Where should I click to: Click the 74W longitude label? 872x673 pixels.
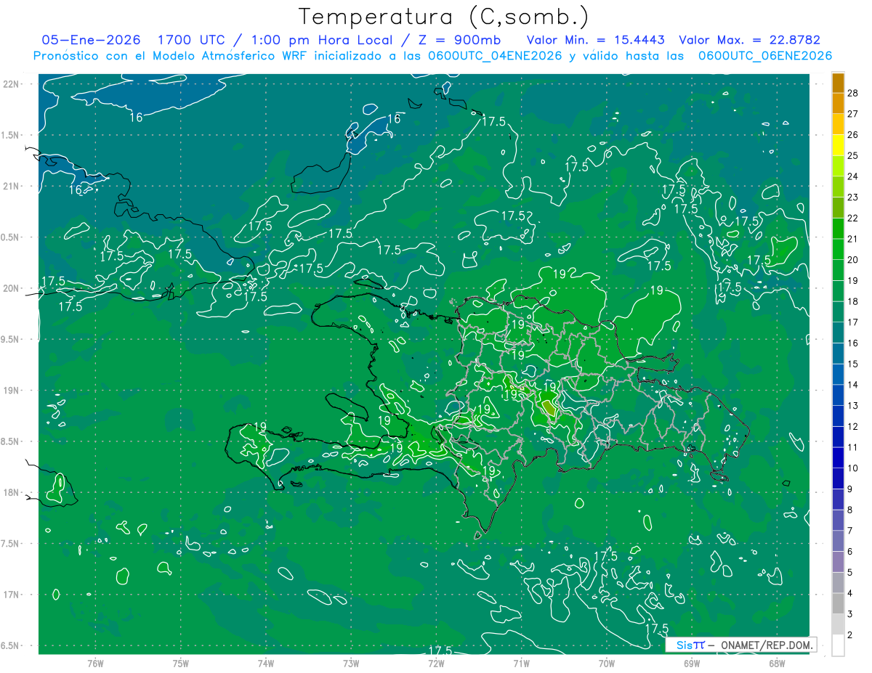coord(266,663)
